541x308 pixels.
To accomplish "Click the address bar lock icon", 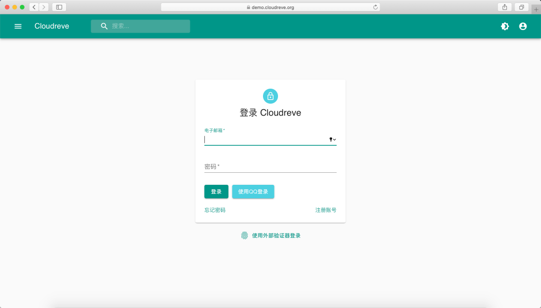I will click(248, 7).
